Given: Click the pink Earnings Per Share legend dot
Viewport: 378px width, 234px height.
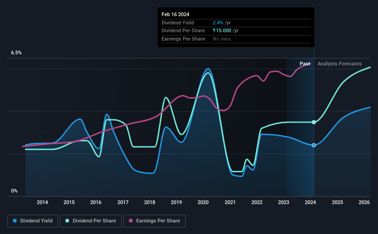Looking at the screenshot, I should point(131,221).
